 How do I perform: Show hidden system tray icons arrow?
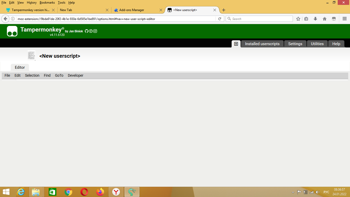point(293,192)
